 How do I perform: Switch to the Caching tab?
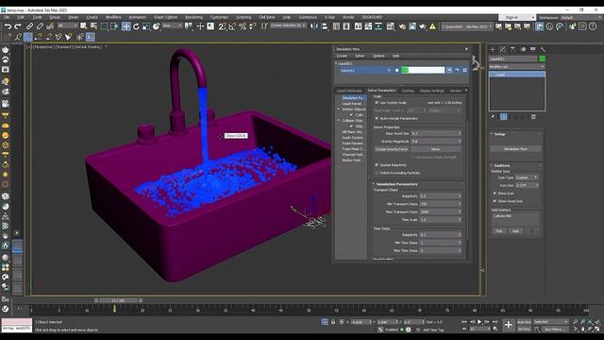tap(408, 91)
